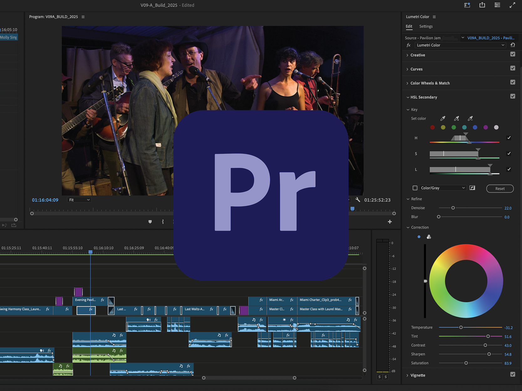The width and height of the screenshot is (522, 391).
Task: Uncheck the L luminance range checkmark
Action: point(509,169)
